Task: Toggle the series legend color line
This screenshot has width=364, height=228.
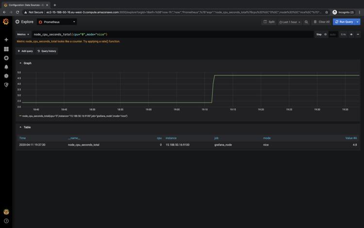Action: [20, 116]
